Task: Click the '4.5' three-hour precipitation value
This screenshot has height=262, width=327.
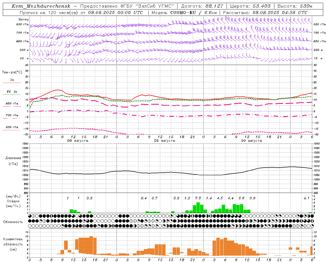Action: click(x=220, y=198)
